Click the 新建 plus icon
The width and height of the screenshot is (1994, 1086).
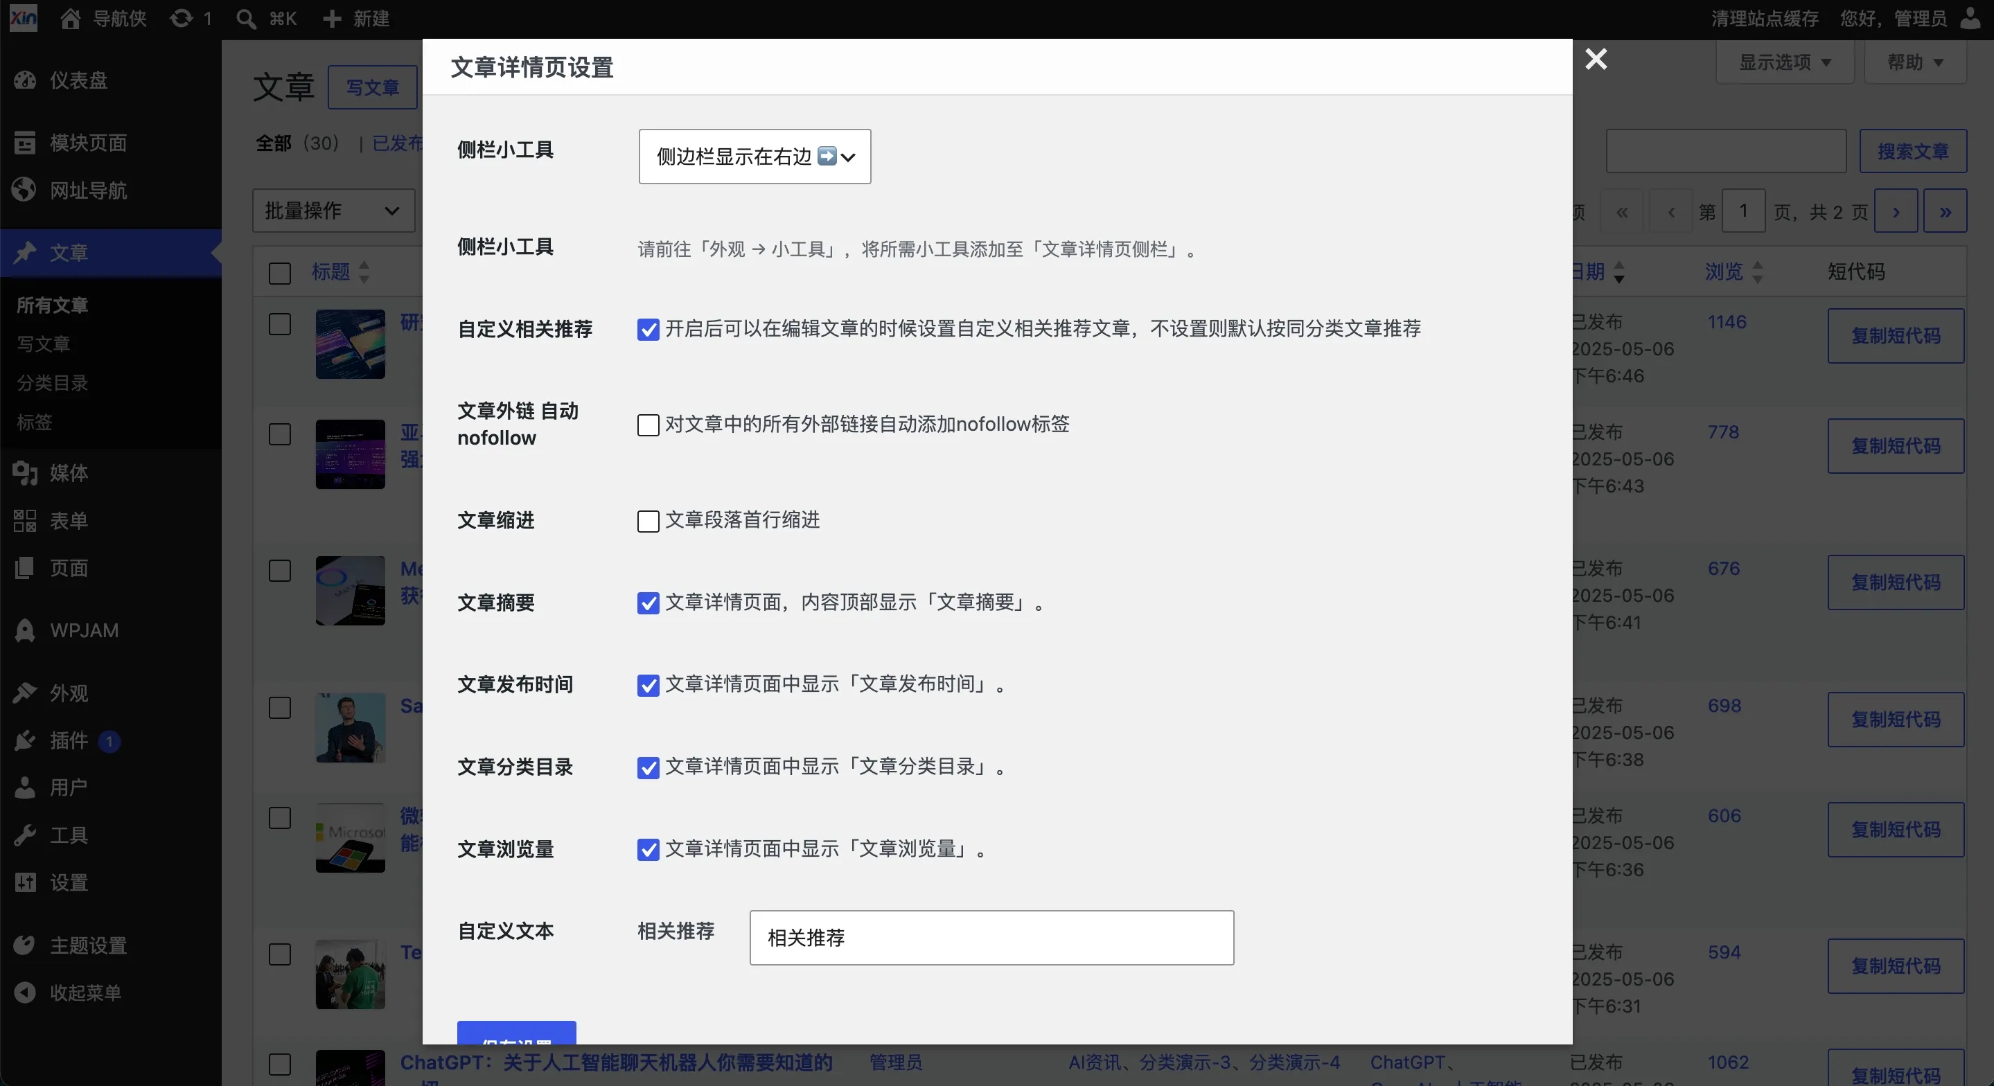(x=331, y=19)
